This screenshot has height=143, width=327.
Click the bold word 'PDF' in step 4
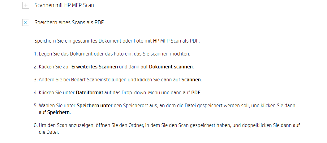point(196,92)
